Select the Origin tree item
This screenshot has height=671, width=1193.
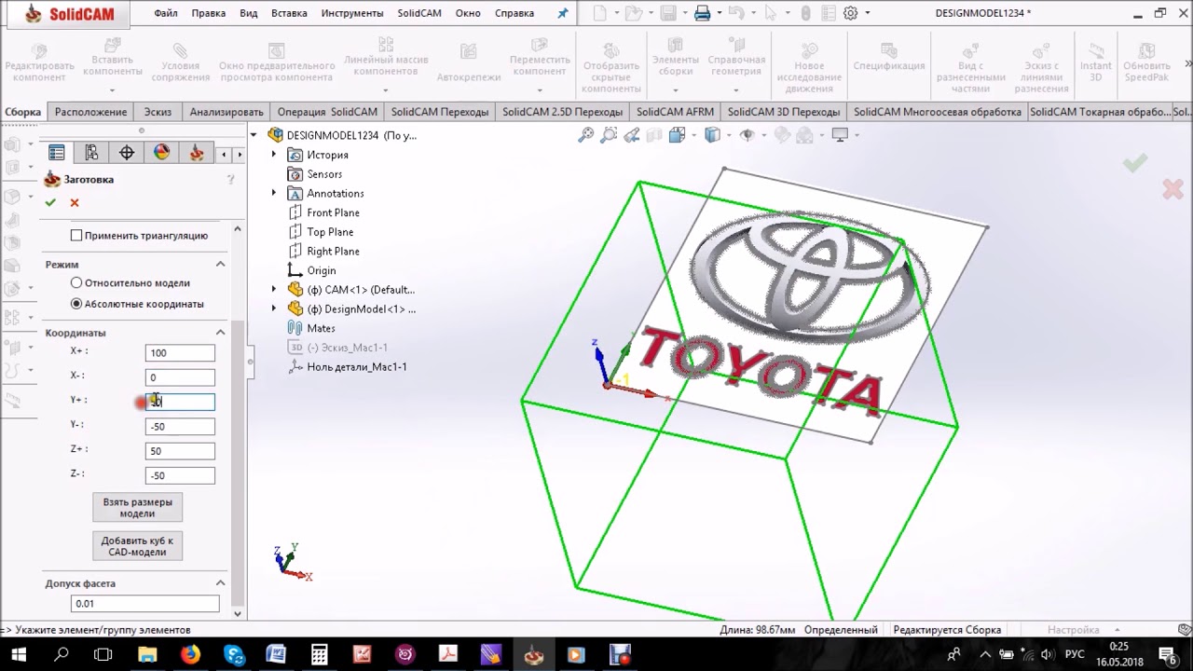pos(312,270)
